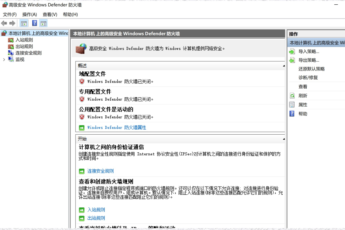The image size is (345, 230).
Task: Click the Back arrow toolbar icon
Action: pyautogui.click(x=4, y=23)
